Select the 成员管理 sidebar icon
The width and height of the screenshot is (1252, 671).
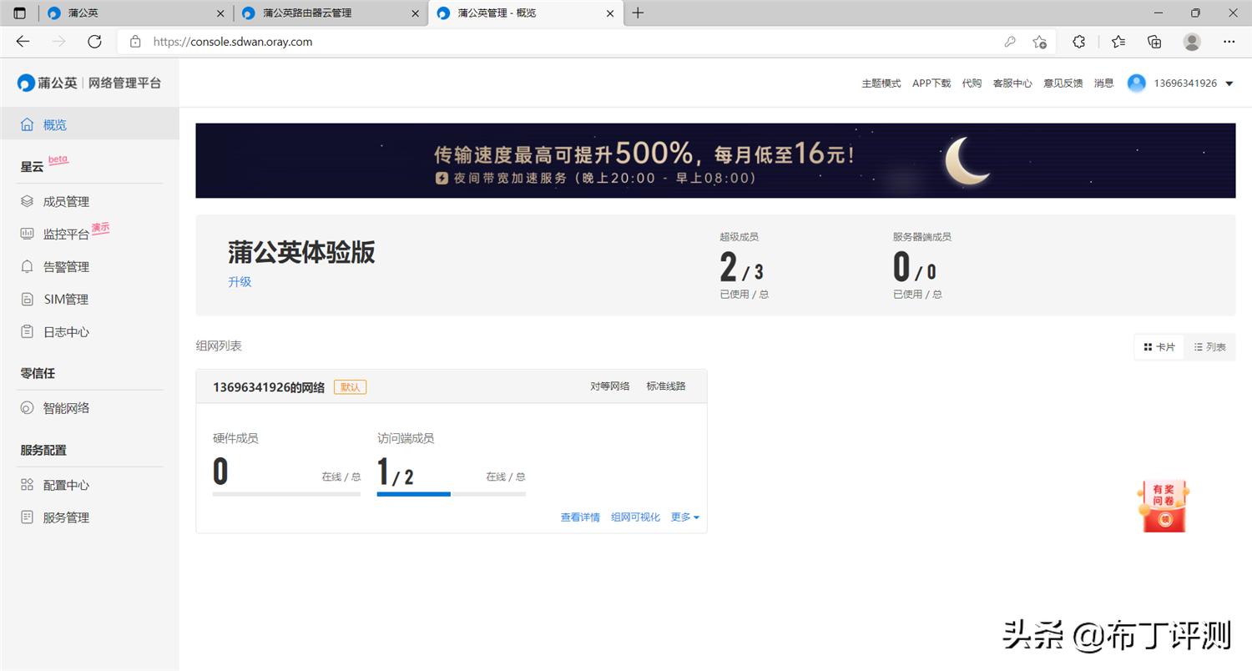point(27,200)
